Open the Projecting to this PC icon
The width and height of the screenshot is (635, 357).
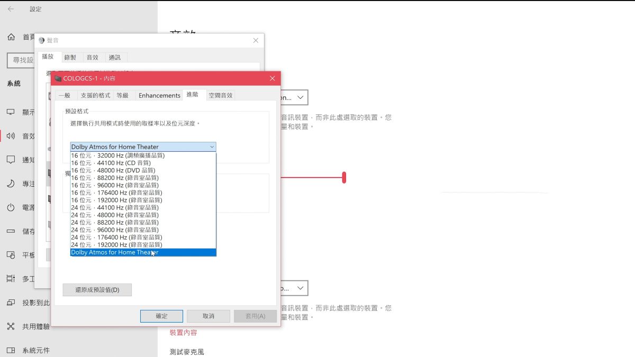(x=11, y=303)
